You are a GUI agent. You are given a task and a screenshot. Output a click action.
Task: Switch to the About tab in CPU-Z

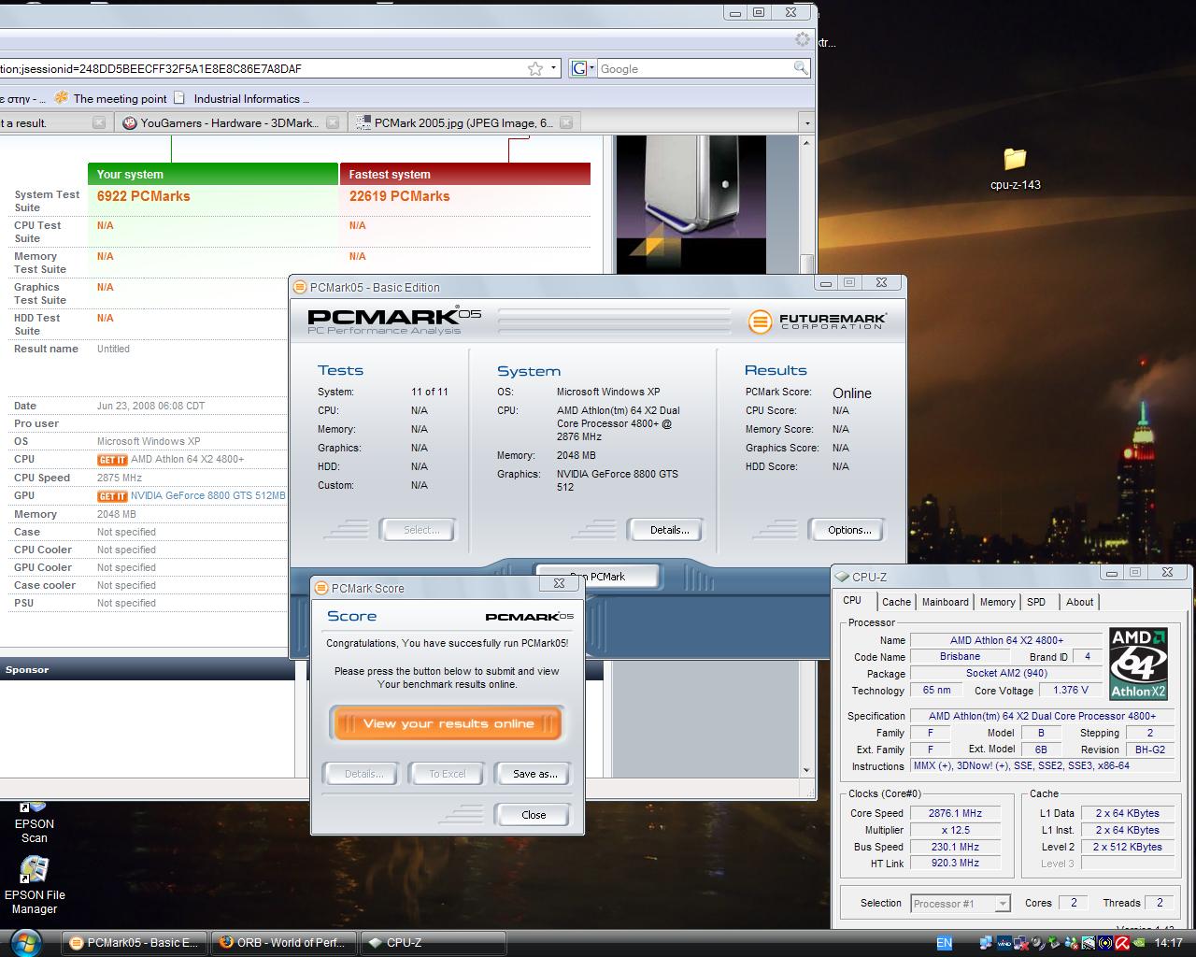tap(1079, 602)
